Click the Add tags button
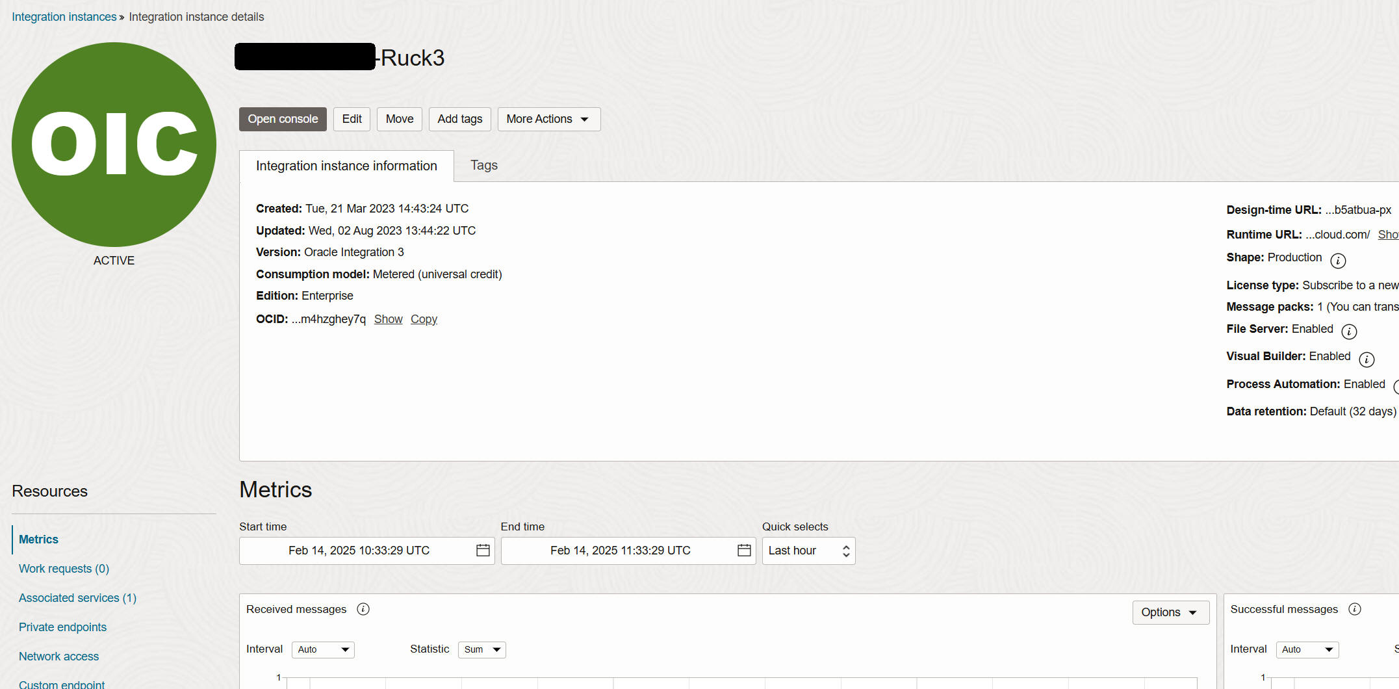 point(460,119)
